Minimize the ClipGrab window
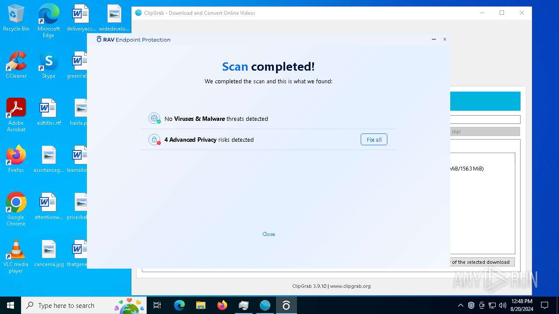 (482, 13)
